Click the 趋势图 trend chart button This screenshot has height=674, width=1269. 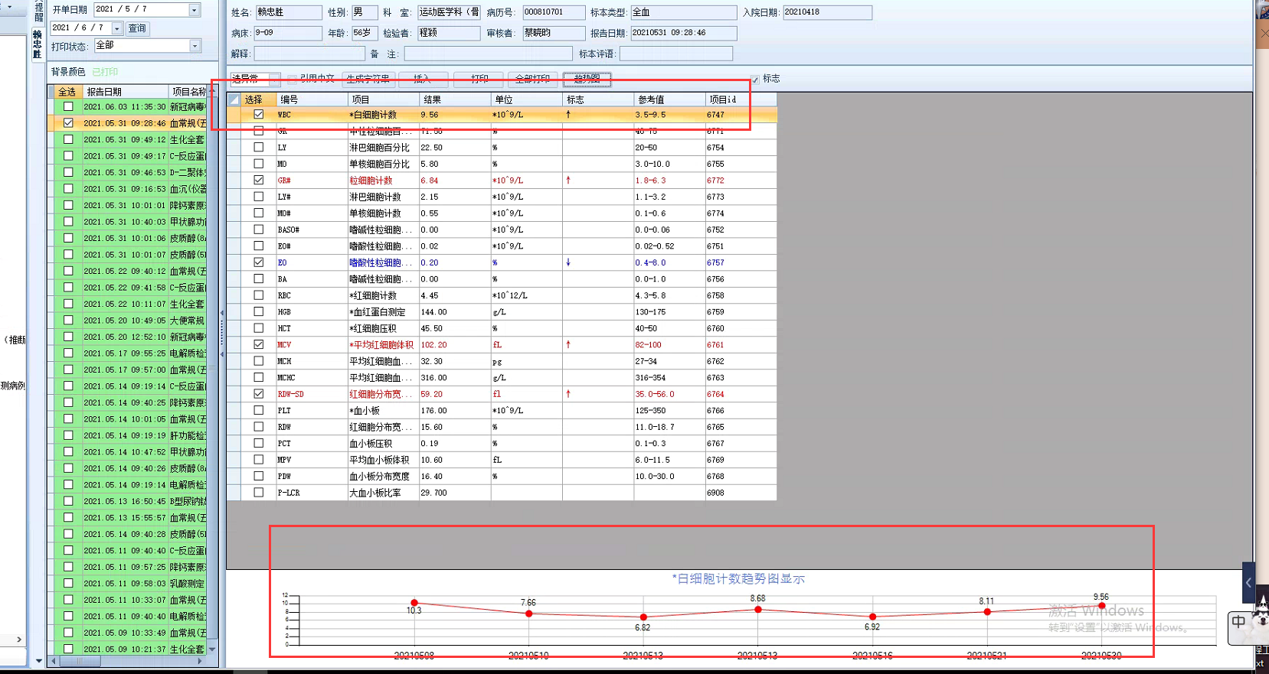coord(587,79)
